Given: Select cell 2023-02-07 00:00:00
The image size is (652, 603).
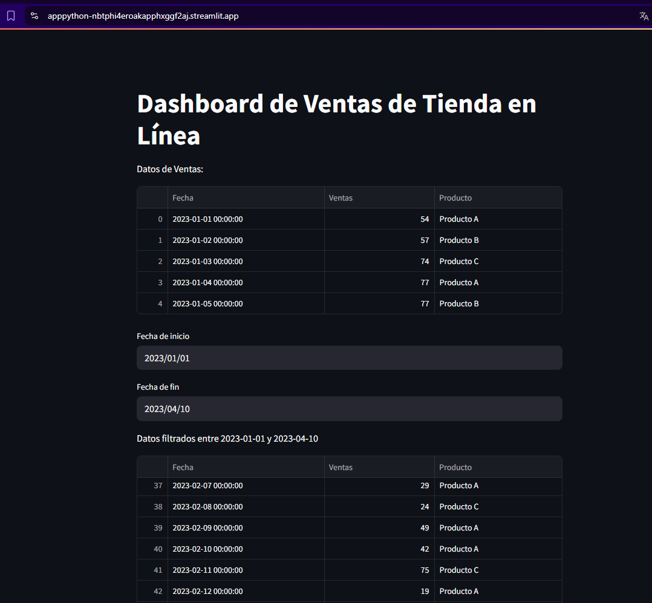Looking at the screenshot, I should [x=246, y=486].
